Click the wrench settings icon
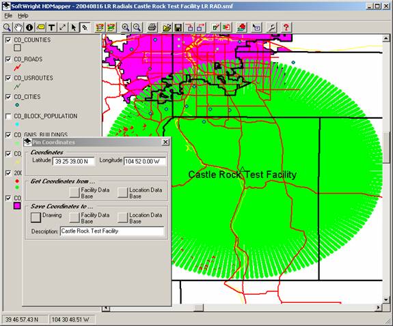Viewport: 393px width, 326px height. tap(272, 27)
